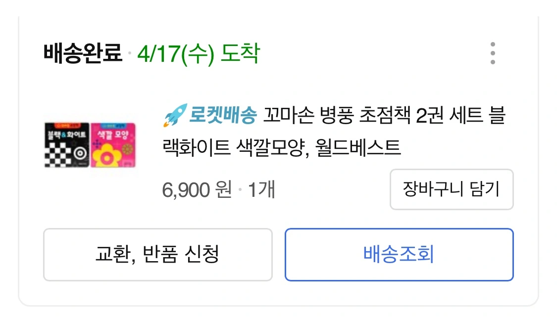This screenshot has height=319, width=557.
Task: Click the black and white book cover
Action: [67, 145]
